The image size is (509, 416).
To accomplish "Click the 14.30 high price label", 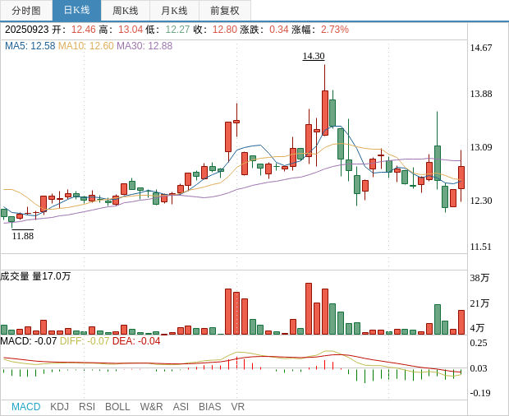I will click(x=314, y=56).
